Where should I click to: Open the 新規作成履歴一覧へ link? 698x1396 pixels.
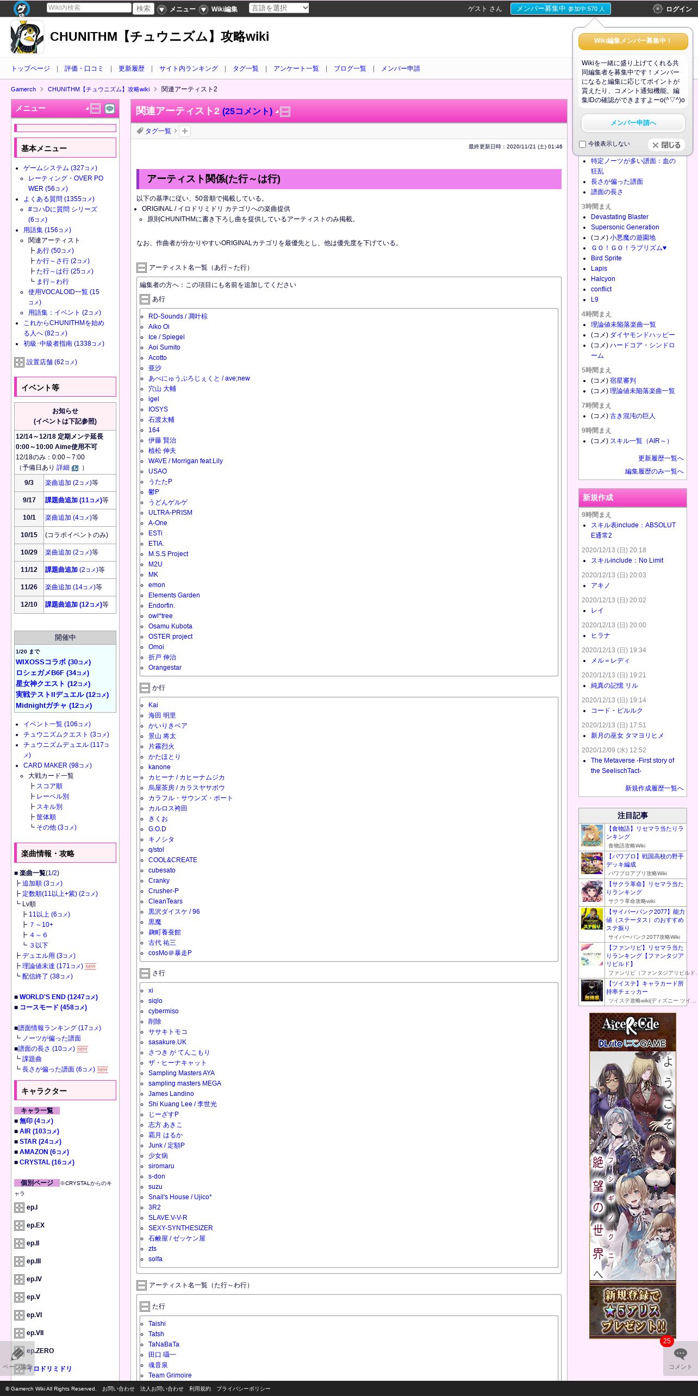click(x=655, y=788)
